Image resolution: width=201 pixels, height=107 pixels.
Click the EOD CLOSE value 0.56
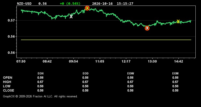click(x=85, y=90)
